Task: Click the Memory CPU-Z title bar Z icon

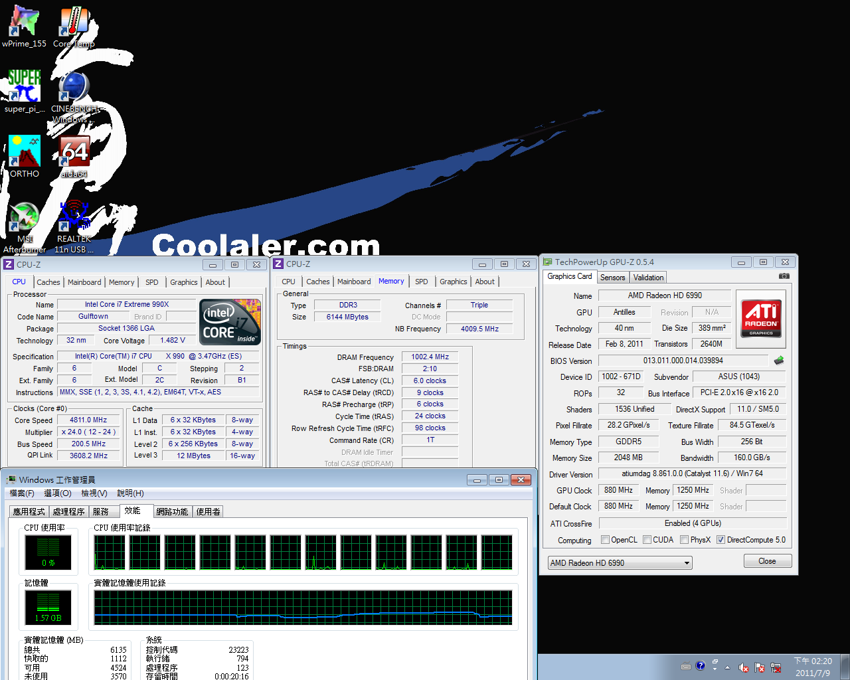Action: [278, 264]
